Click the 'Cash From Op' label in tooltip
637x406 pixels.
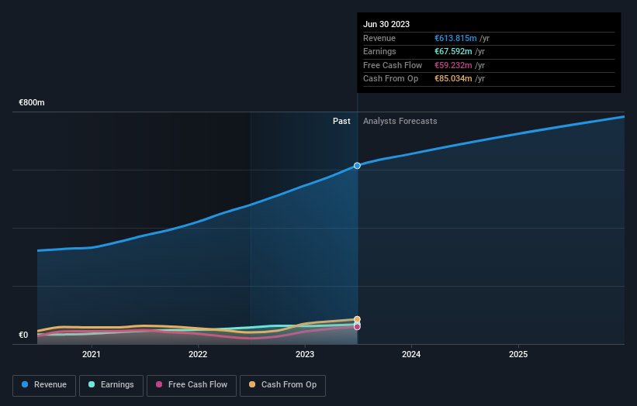tap(390, 79)
